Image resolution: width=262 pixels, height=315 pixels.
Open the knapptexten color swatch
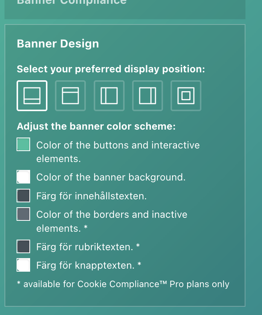pos(23,265)
